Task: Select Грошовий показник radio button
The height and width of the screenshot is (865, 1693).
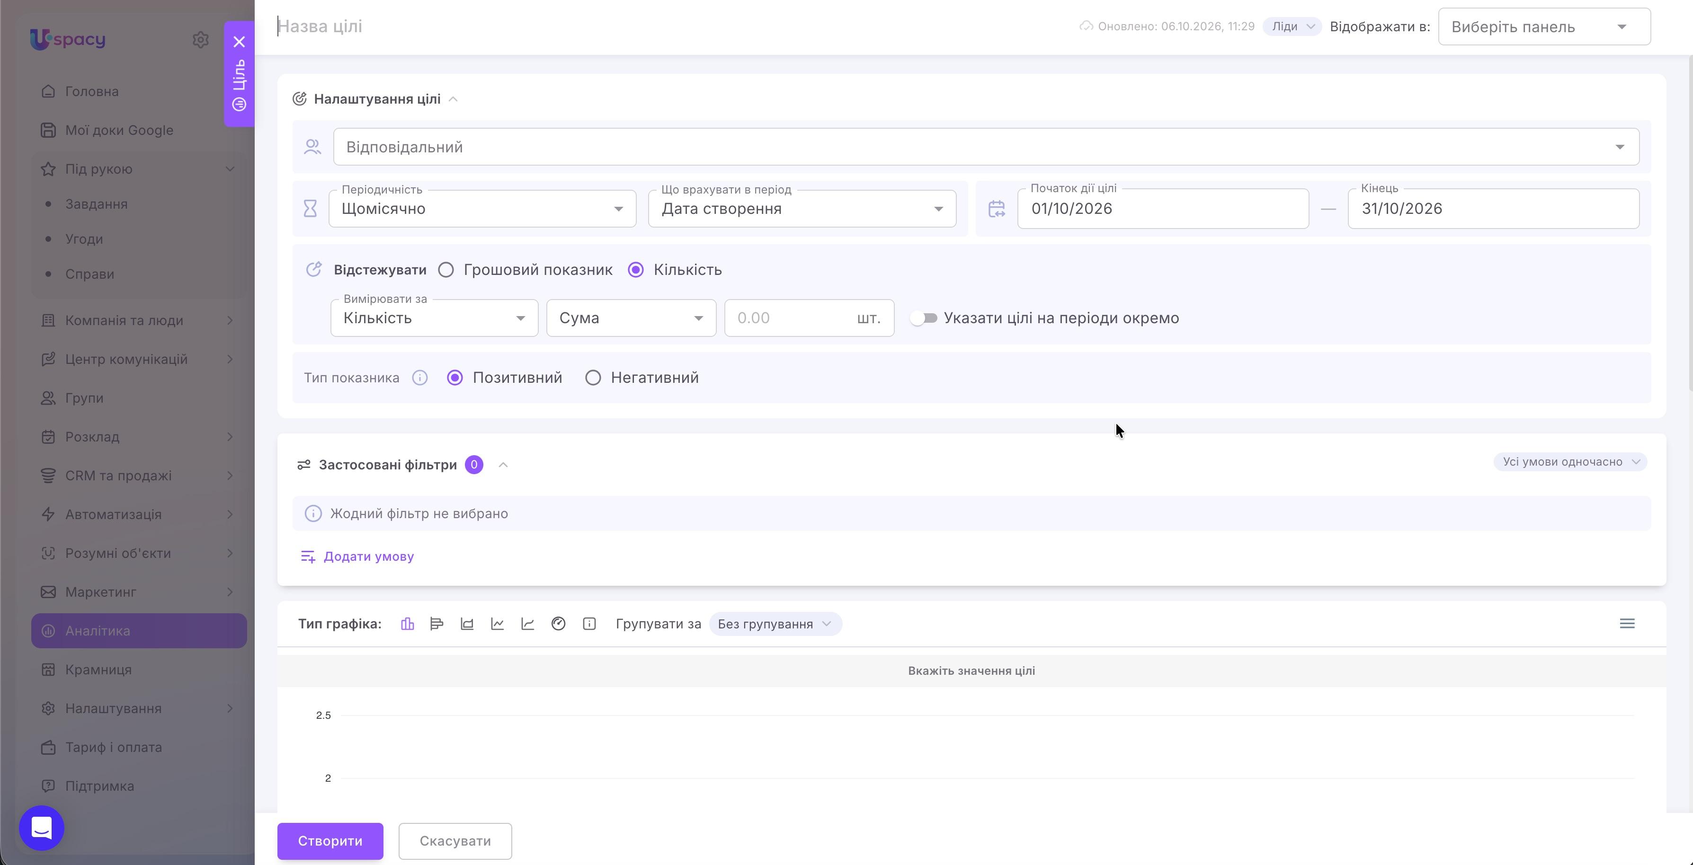Action: [x=446, y=270]
